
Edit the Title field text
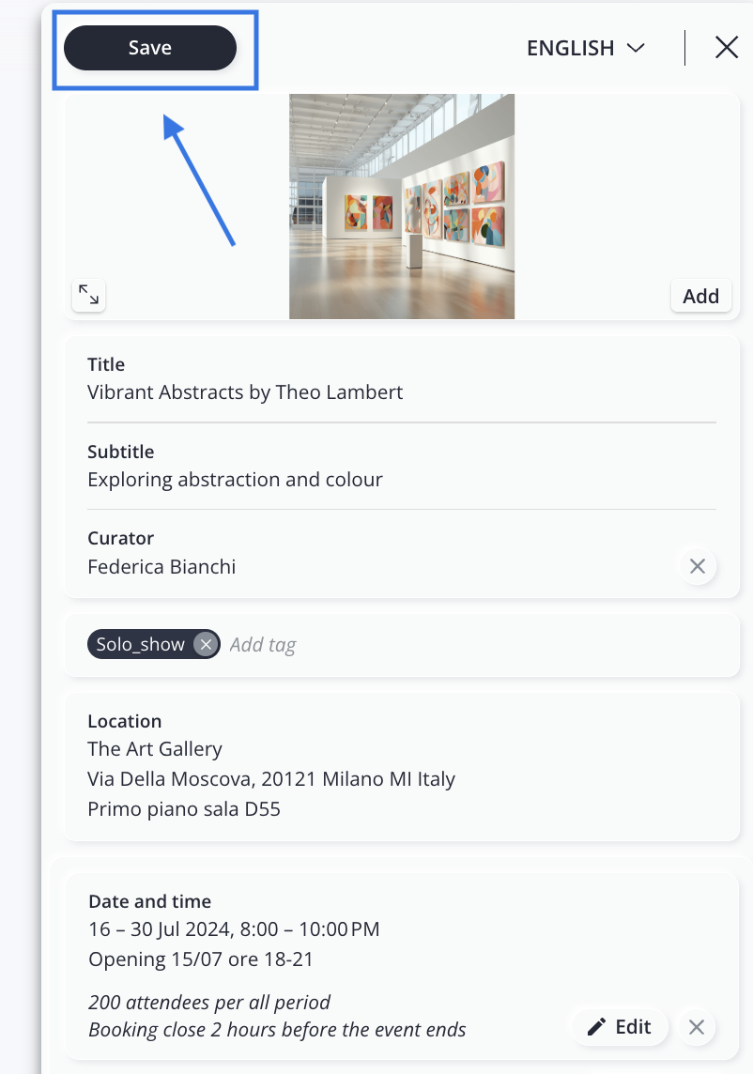tap(245, 392)
